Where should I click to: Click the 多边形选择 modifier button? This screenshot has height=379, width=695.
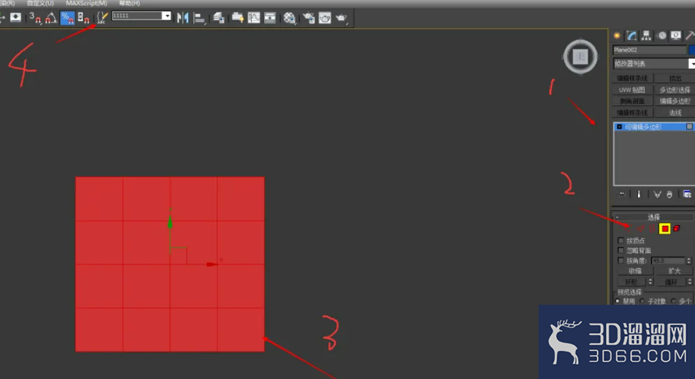tap(675, 90)
